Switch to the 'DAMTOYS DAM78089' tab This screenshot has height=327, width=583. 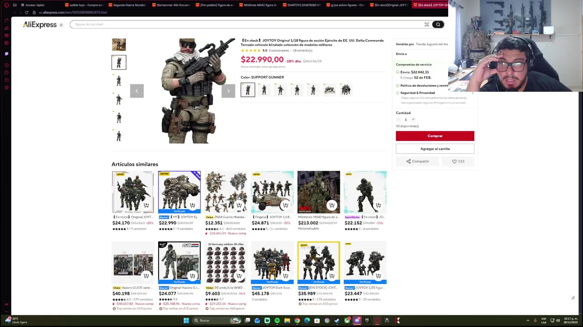point(302,5)
